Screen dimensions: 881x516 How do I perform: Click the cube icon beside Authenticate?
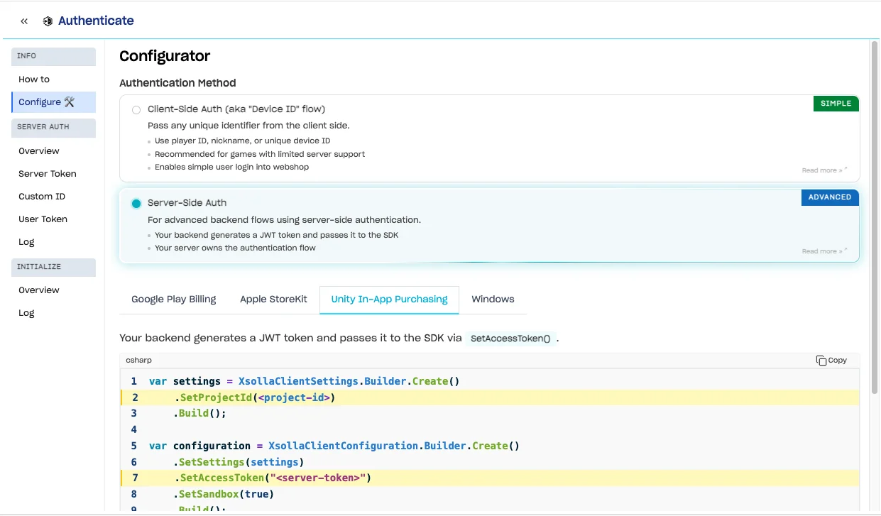[48, 21]
